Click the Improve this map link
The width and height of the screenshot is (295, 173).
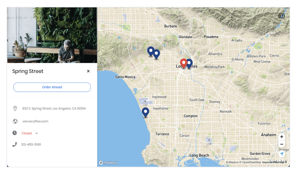coord(273,162)
